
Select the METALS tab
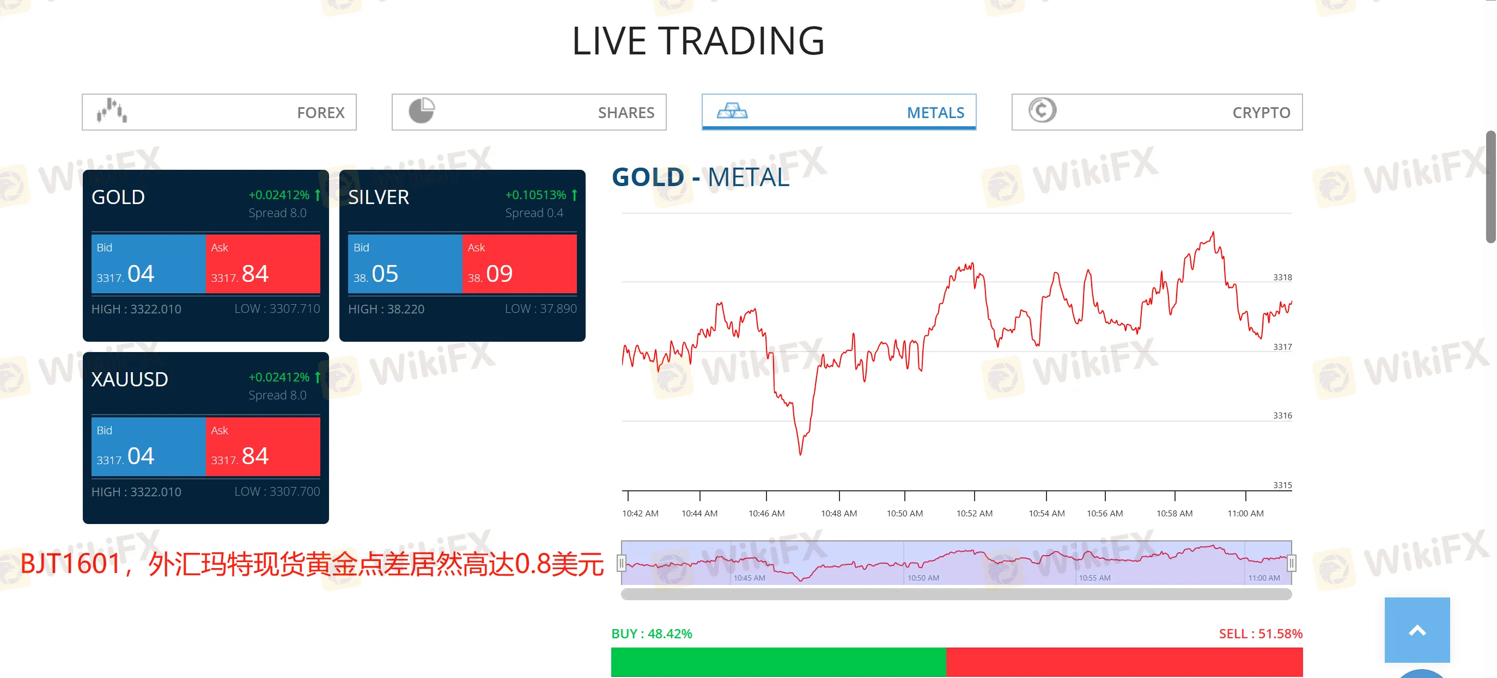click(x=838, y=112)
